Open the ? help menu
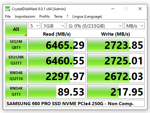The width and height of the screenshot is (150, 113). pyautogui.click(x=67, y=16)
